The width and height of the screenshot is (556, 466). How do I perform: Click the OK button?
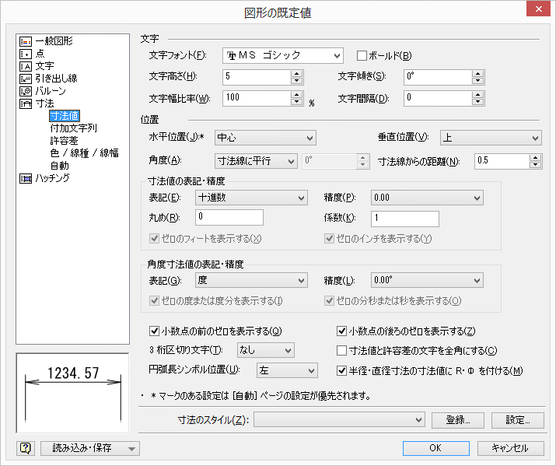[435, 448]
